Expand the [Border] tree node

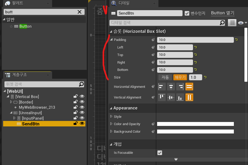click(11, 102)
